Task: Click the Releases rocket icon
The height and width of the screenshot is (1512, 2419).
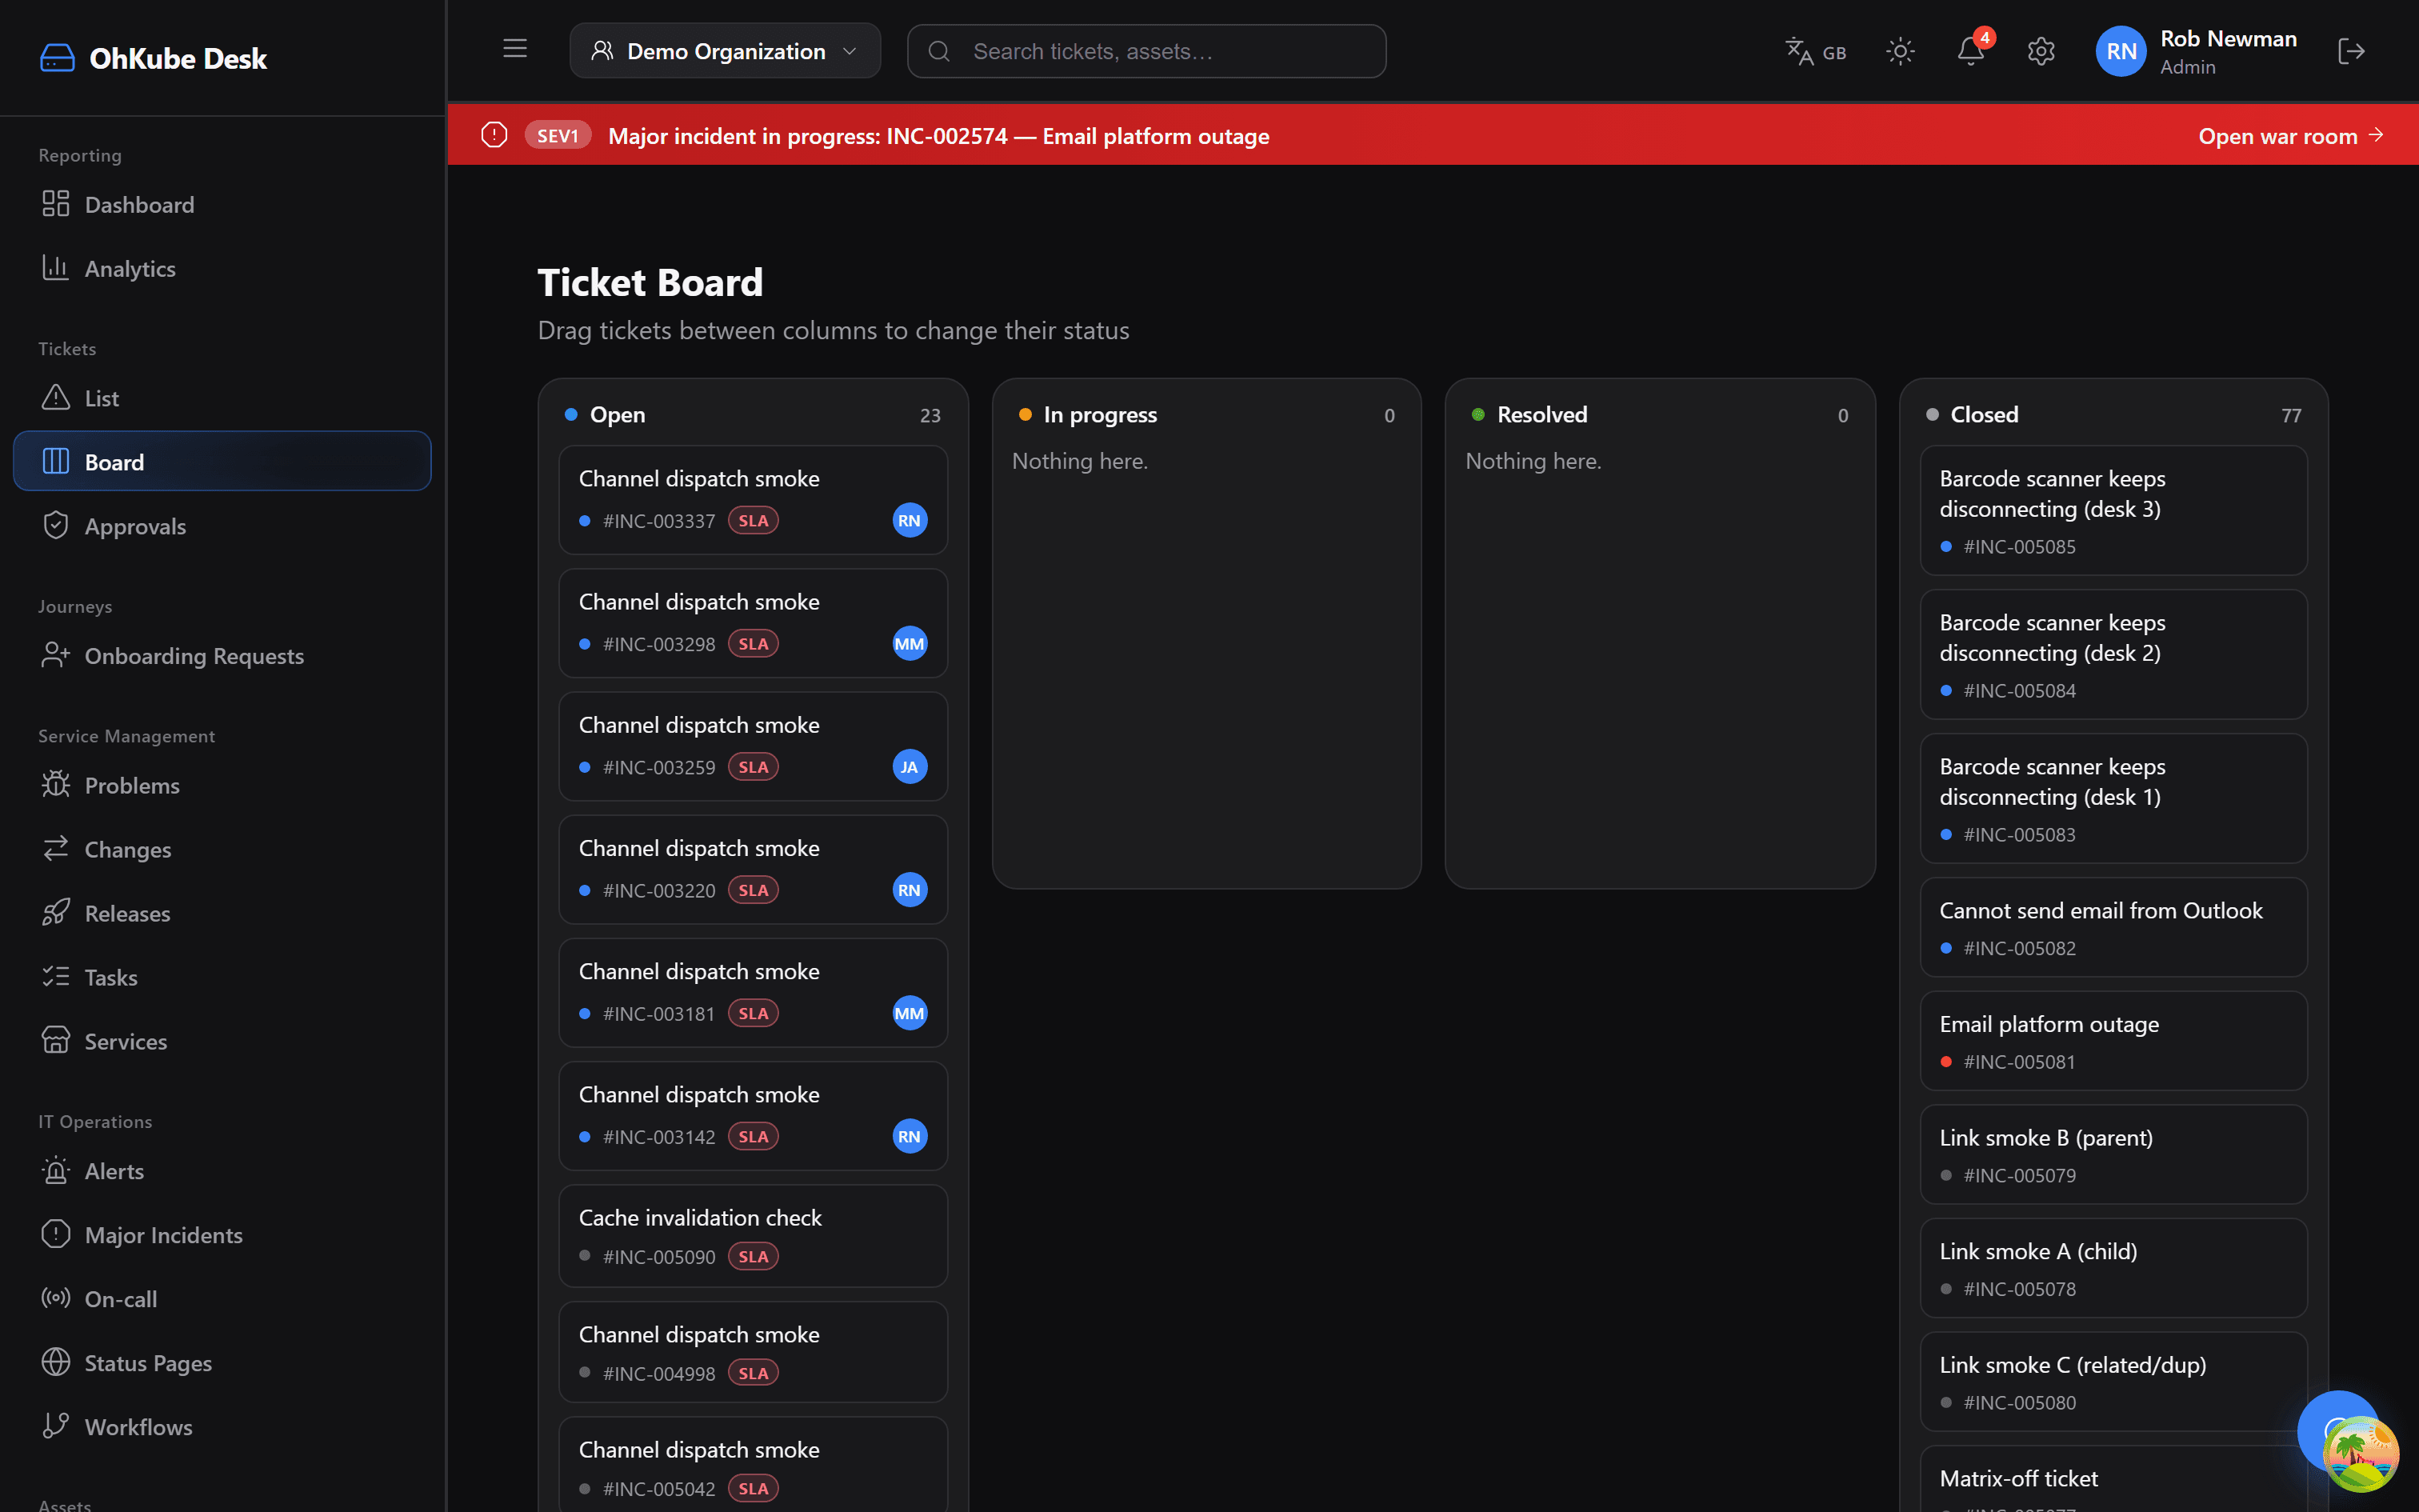Action: pyautogui.click(x=56, y=913)
